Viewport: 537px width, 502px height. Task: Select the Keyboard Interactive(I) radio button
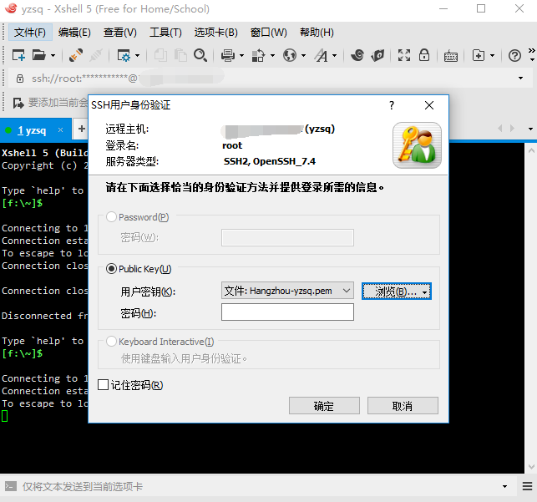tap(111, 342)
